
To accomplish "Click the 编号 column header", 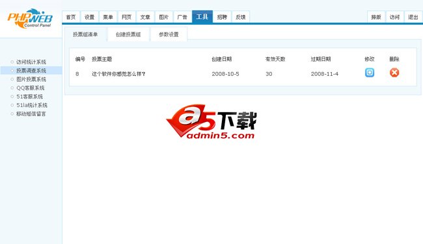I will (x=80, y=59).
